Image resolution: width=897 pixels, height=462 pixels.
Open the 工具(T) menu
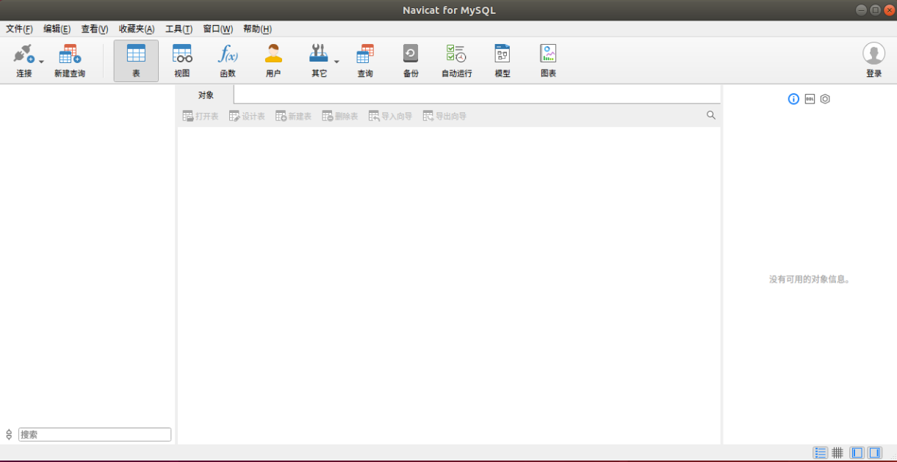coord(179,29)
